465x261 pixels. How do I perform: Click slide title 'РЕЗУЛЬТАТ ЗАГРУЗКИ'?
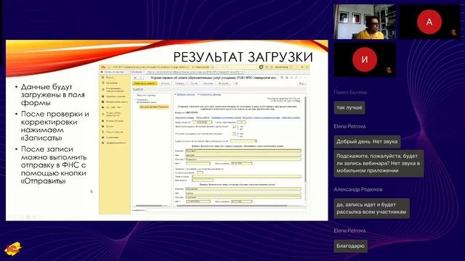[x=243, y=57]
